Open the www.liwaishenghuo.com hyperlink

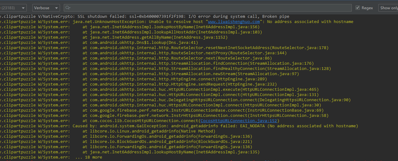click(234, 22)
